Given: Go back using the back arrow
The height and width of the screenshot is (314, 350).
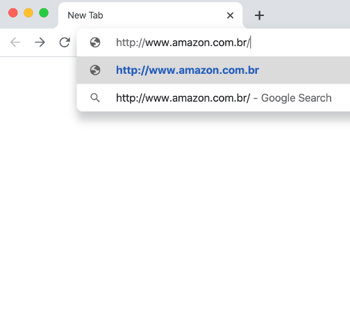Looking at the screenshot, I should (15, 42).
